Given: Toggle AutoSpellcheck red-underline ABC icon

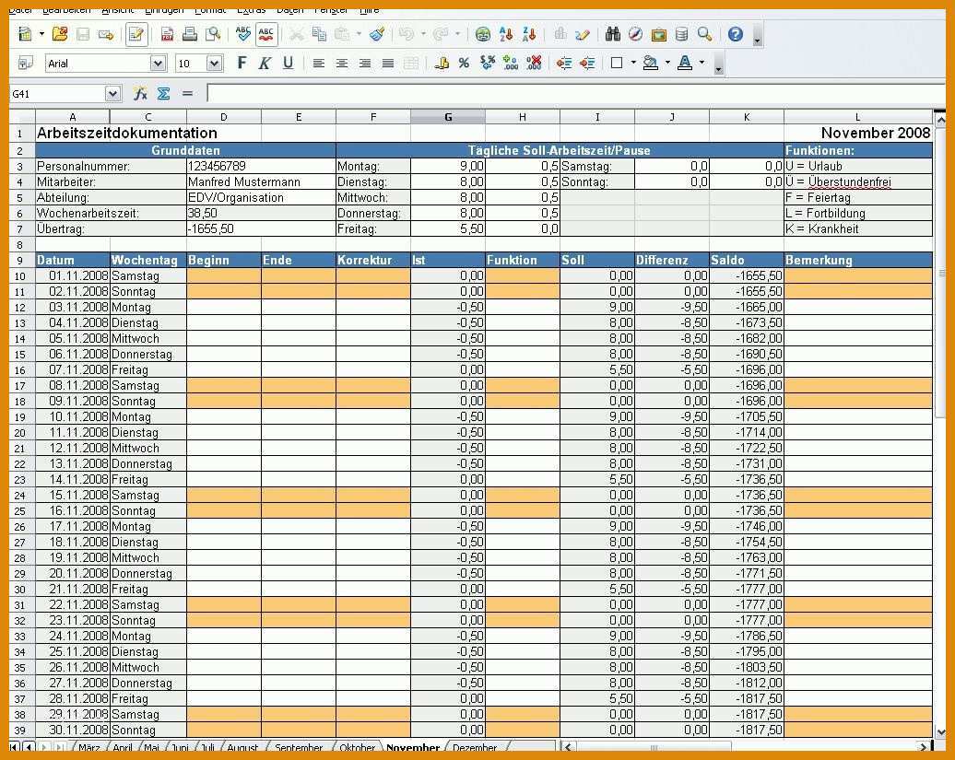Looking at the screenshot, I should 266,35.
